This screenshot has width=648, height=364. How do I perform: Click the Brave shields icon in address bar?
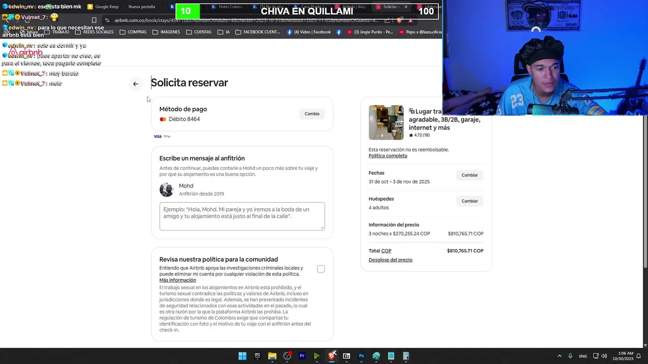tap(399, 20)
